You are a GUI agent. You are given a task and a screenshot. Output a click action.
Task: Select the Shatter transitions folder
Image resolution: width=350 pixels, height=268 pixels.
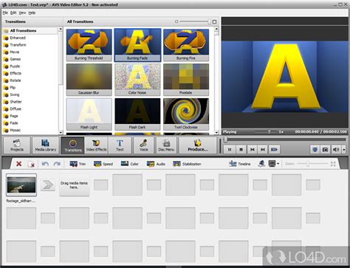[x=30, y=102]
